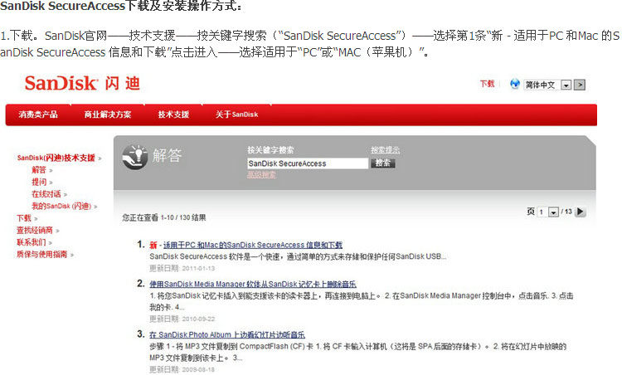Image resolution: width=622 pixels, height=375 pixels.
Task: Select 在线对话 in the sidebar
Action: (46, 193)
